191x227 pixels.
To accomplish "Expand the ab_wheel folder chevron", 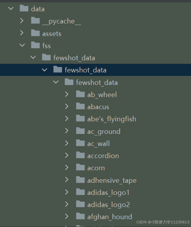I will (x=67, y=94).
